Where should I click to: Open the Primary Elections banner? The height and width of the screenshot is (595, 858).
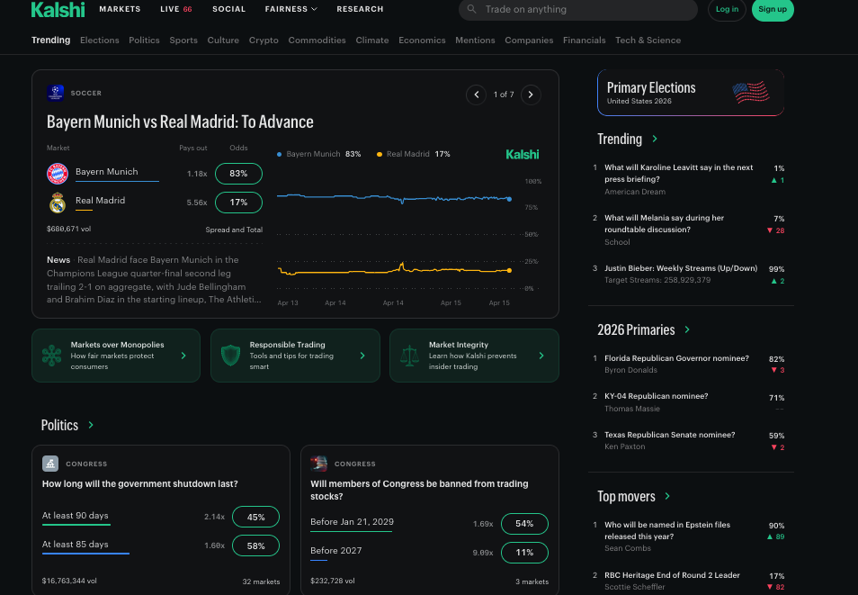(x=691, y=93)
